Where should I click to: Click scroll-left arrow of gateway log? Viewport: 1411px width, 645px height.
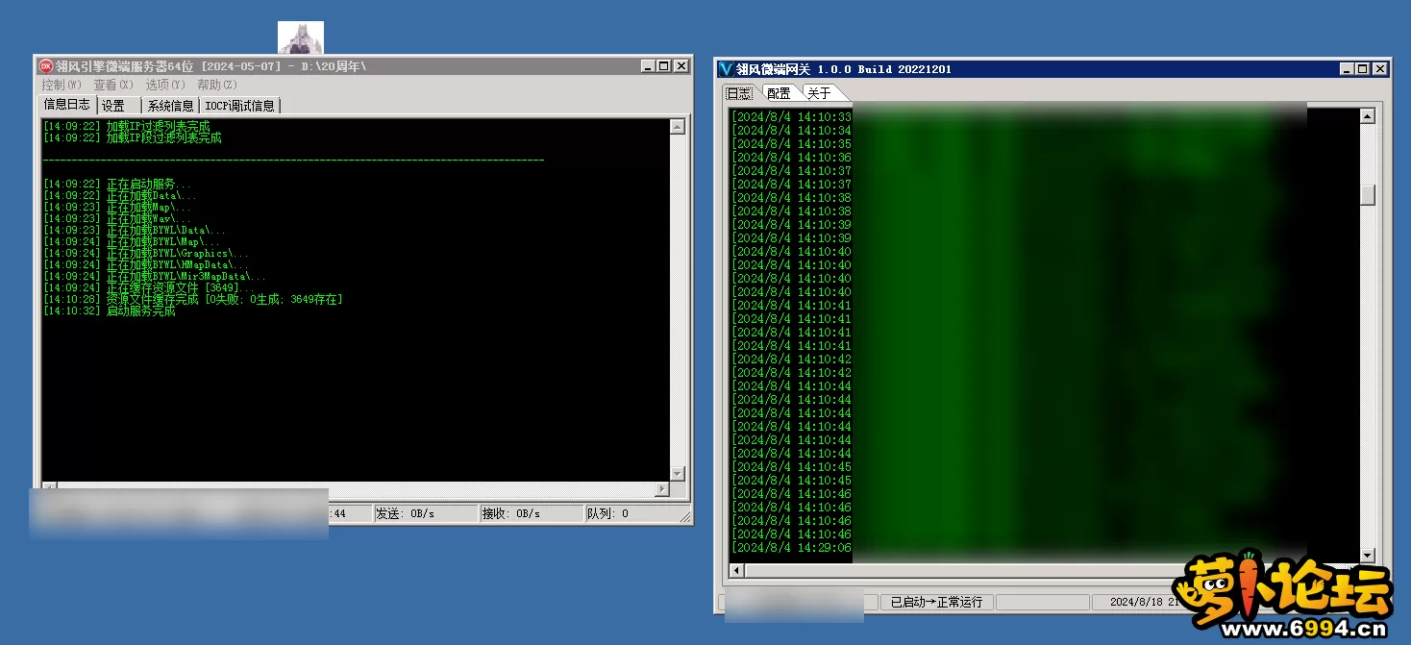(x=737, y=571)
